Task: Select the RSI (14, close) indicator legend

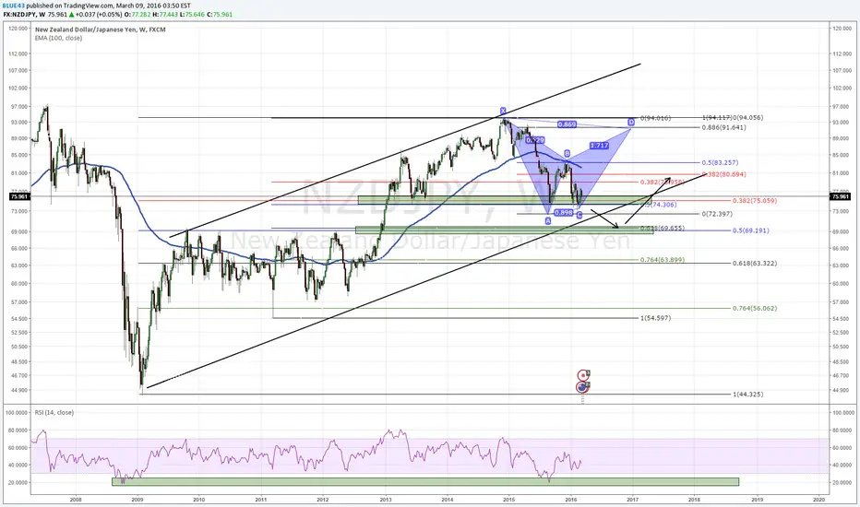Action: [x=54, y=412]
